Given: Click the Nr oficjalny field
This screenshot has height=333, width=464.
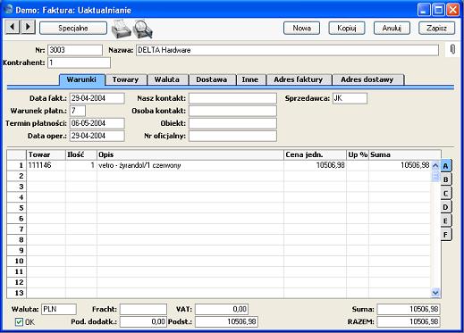Looking at the screenshot, I should [x=232, y=136].
